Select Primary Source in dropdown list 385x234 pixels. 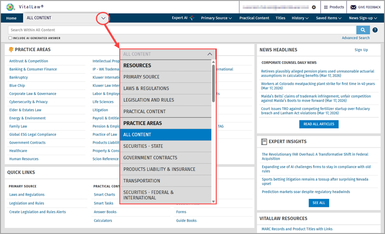(166, 77)
